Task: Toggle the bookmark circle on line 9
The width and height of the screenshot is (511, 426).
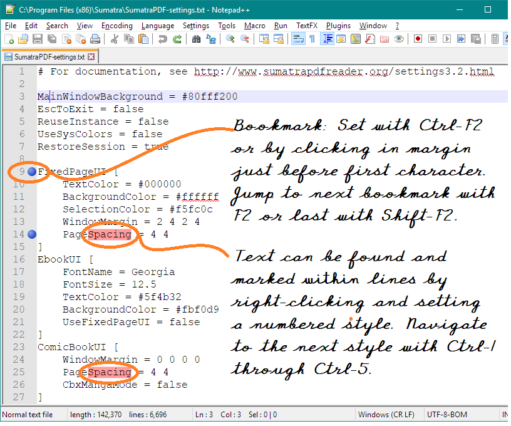Action: click(32, 171)
